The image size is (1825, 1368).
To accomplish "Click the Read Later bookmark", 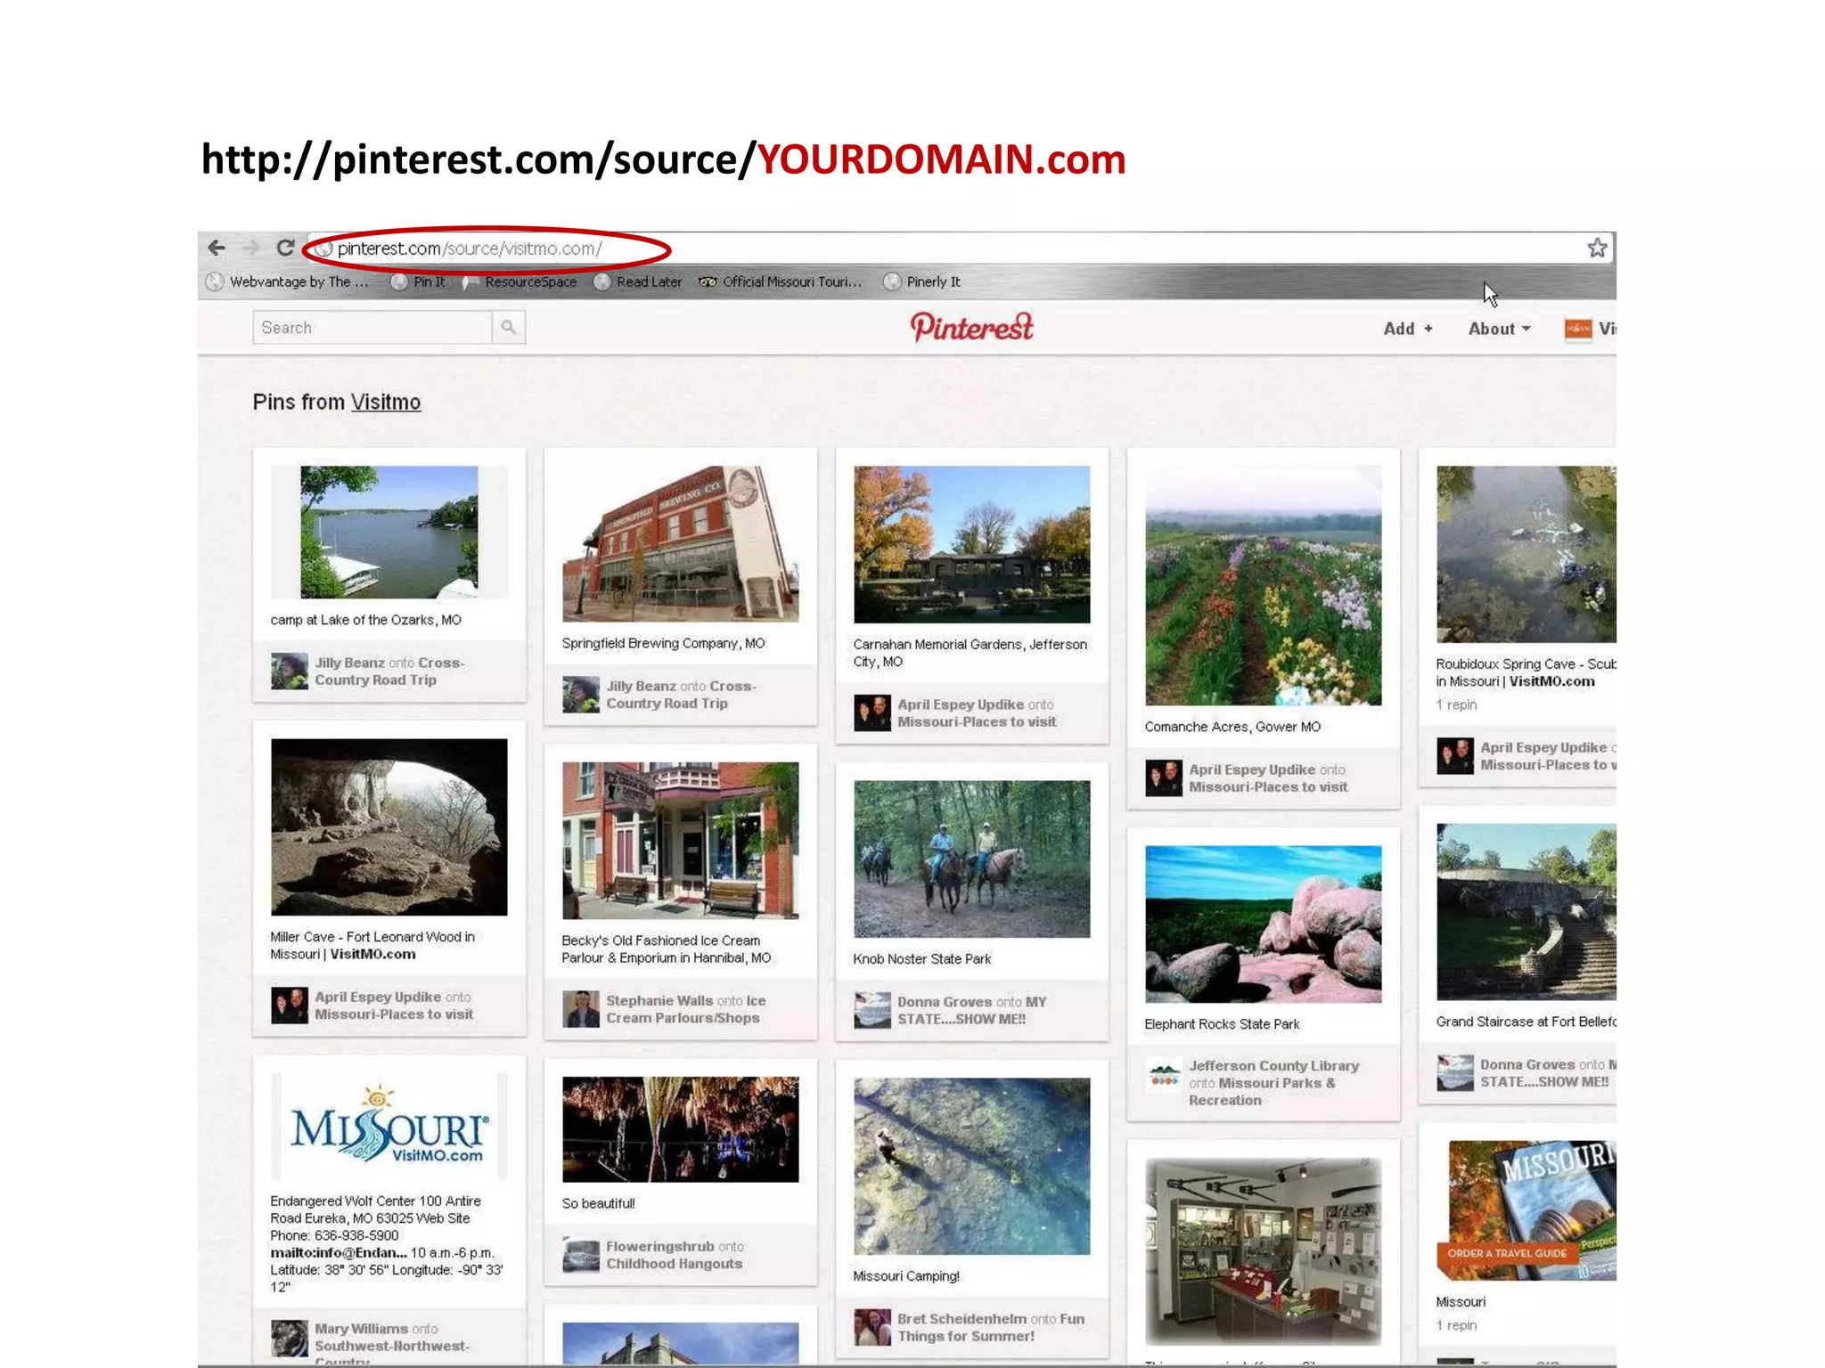I will pos(638,281).
